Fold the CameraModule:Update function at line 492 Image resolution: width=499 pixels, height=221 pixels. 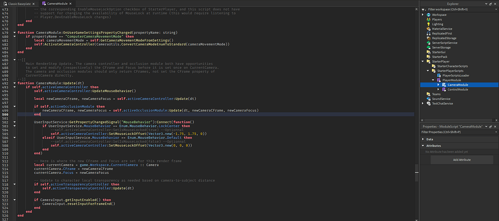click(14, 83)
